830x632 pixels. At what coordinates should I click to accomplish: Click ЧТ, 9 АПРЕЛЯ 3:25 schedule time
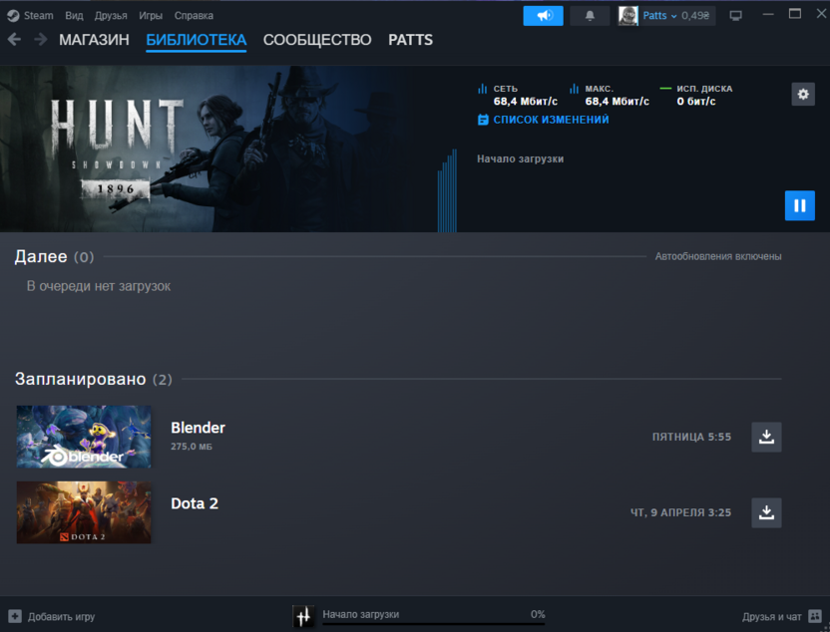pos(680,512)
